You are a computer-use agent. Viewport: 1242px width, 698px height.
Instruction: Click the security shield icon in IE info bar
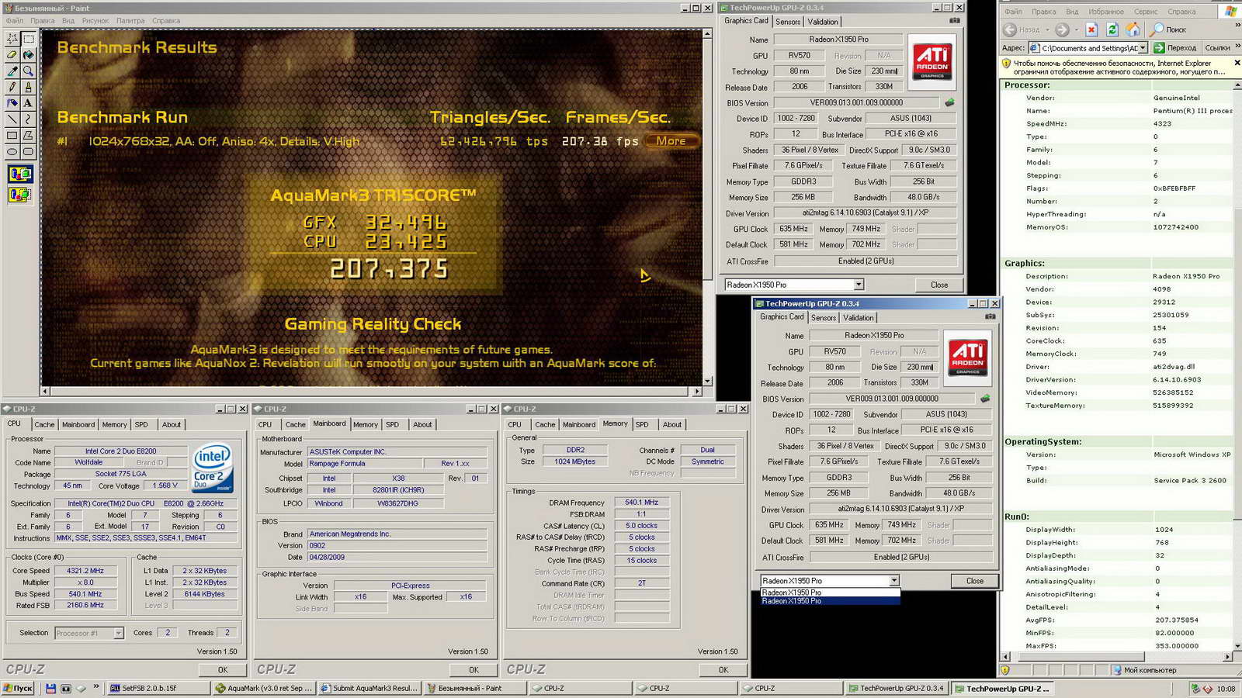1007,64
